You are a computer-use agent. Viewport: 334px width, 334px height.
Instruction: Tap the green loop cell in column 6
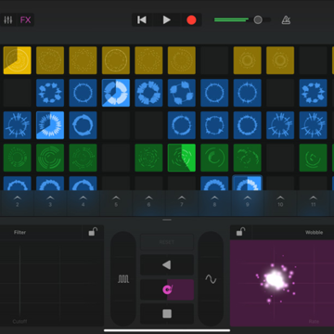[148, 158]
